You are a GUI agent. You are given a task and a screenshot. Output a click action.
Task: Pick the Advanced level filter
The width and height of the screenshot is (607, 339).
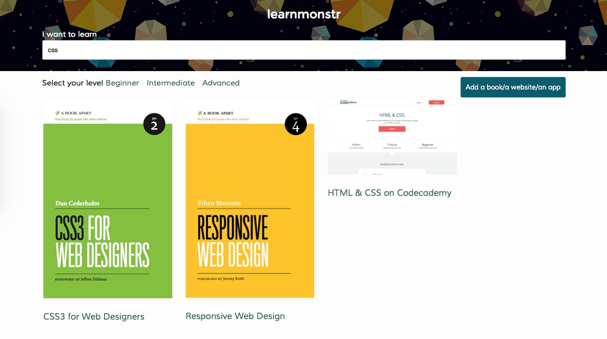tap(221, 83)
